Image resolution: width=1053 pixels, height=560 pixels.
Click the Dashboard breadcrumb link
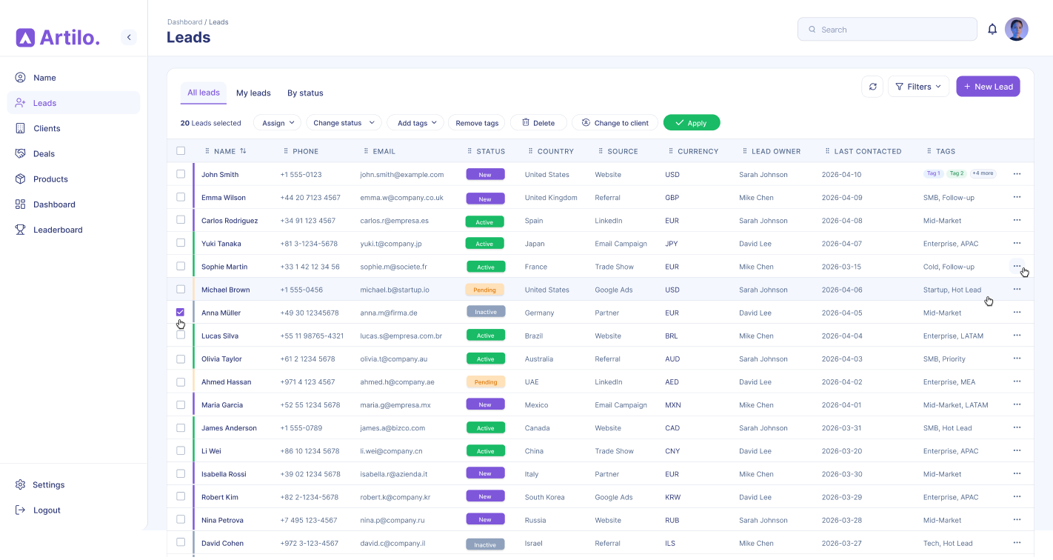tap(184, 22)
